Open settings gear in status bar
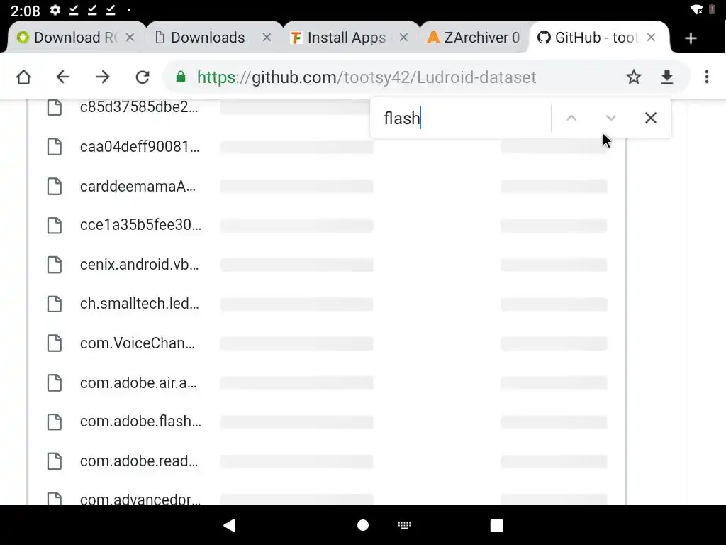 (55, 10)
